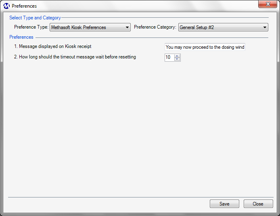The height and width of the screenshot is (216, 280).
Task: Save the preference changes
Action: pyautogui.click(x=224, y=204)
